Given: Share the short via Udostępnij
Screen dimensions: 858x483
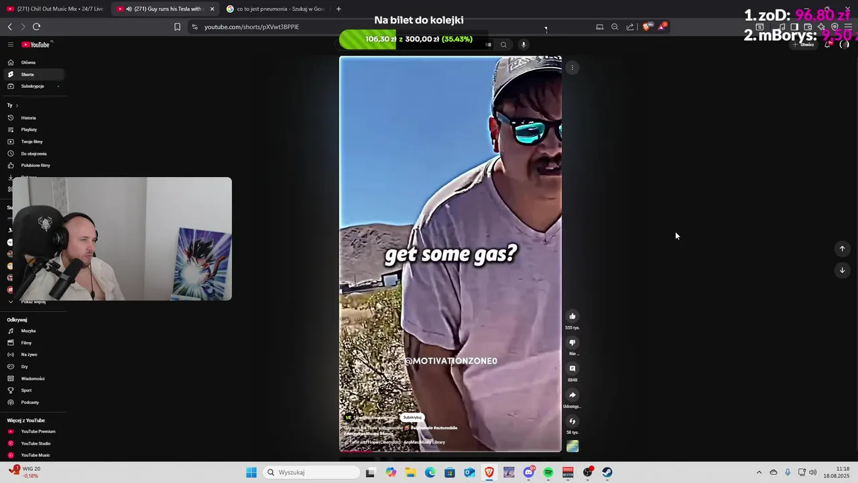Looking at the screenshot, I should click(572, 395).
